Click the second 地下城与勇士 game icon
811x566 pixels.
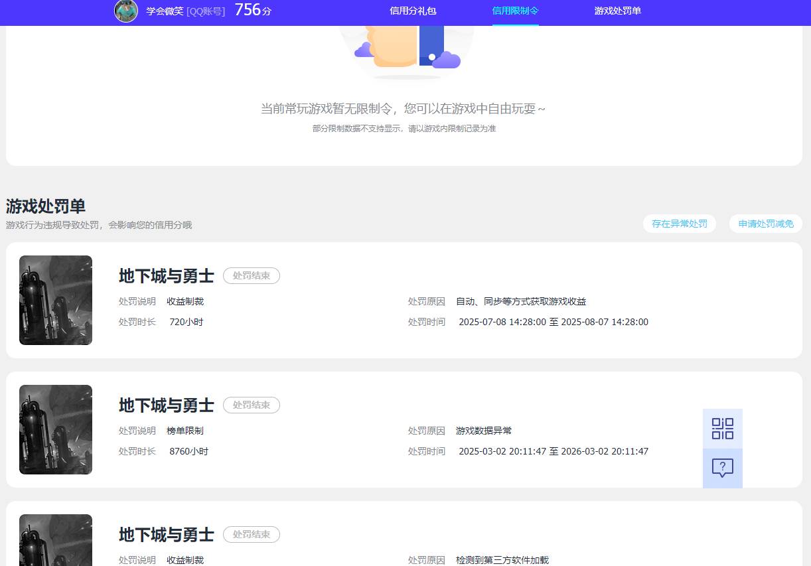[55, 429]
